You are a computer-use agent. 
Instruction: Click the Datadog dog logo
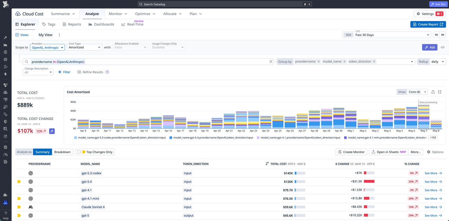tap(6, 4)
